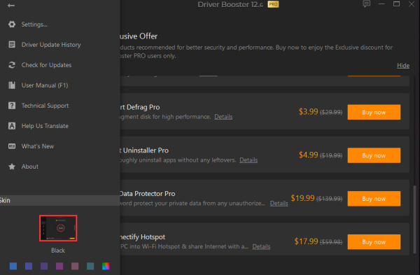Image resolution: width=420 pixels, height=275 pixels.
Task: Open Details link for Connectify Hotspot
Action: click(261, 246)
